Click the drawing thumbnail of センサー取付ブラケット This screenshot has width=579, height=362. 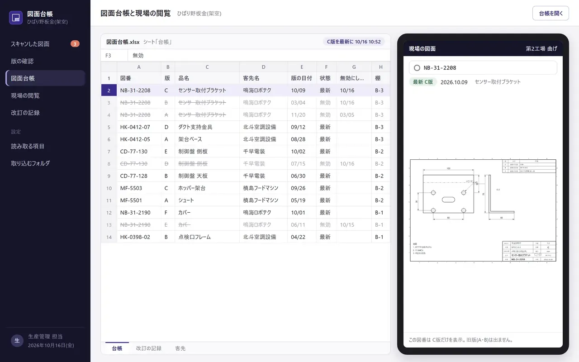click(483, 210)
